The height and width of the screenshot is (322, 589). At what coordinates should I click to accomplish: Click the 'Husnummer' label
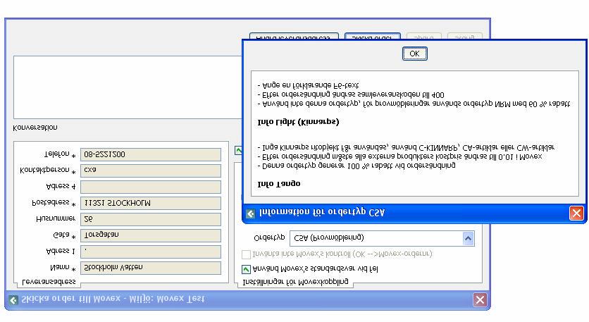point(56,218)
